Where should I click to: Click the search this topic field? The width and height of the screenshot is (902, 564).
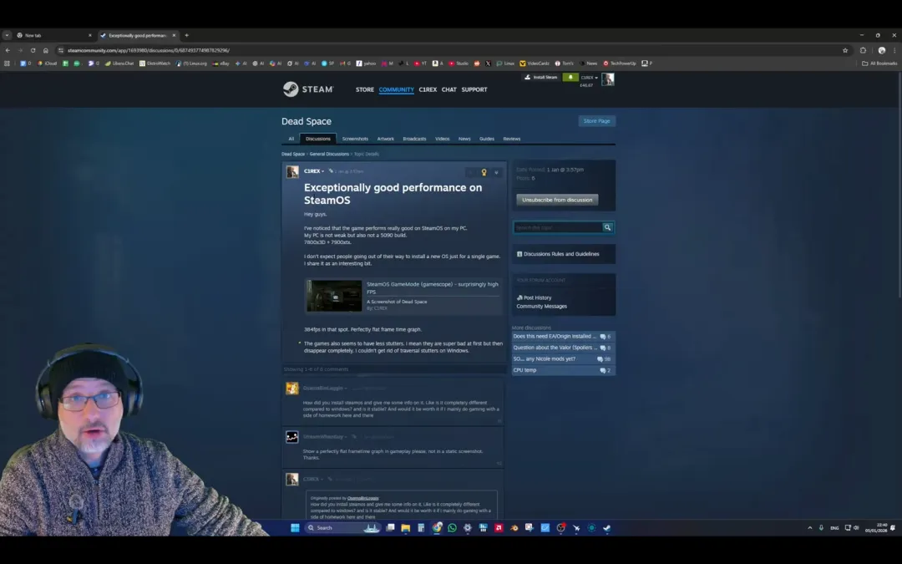558,227
